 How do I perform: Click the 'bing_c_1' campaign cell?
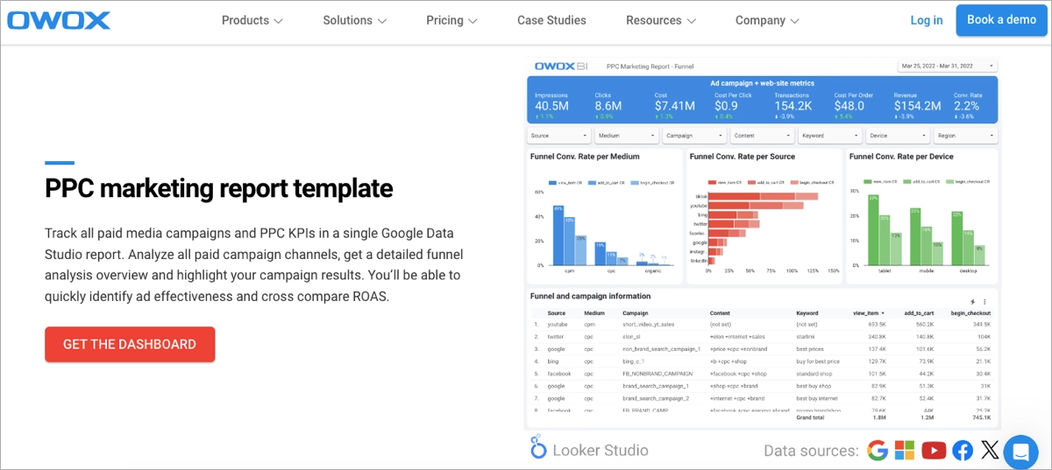[x=633, y=361]
